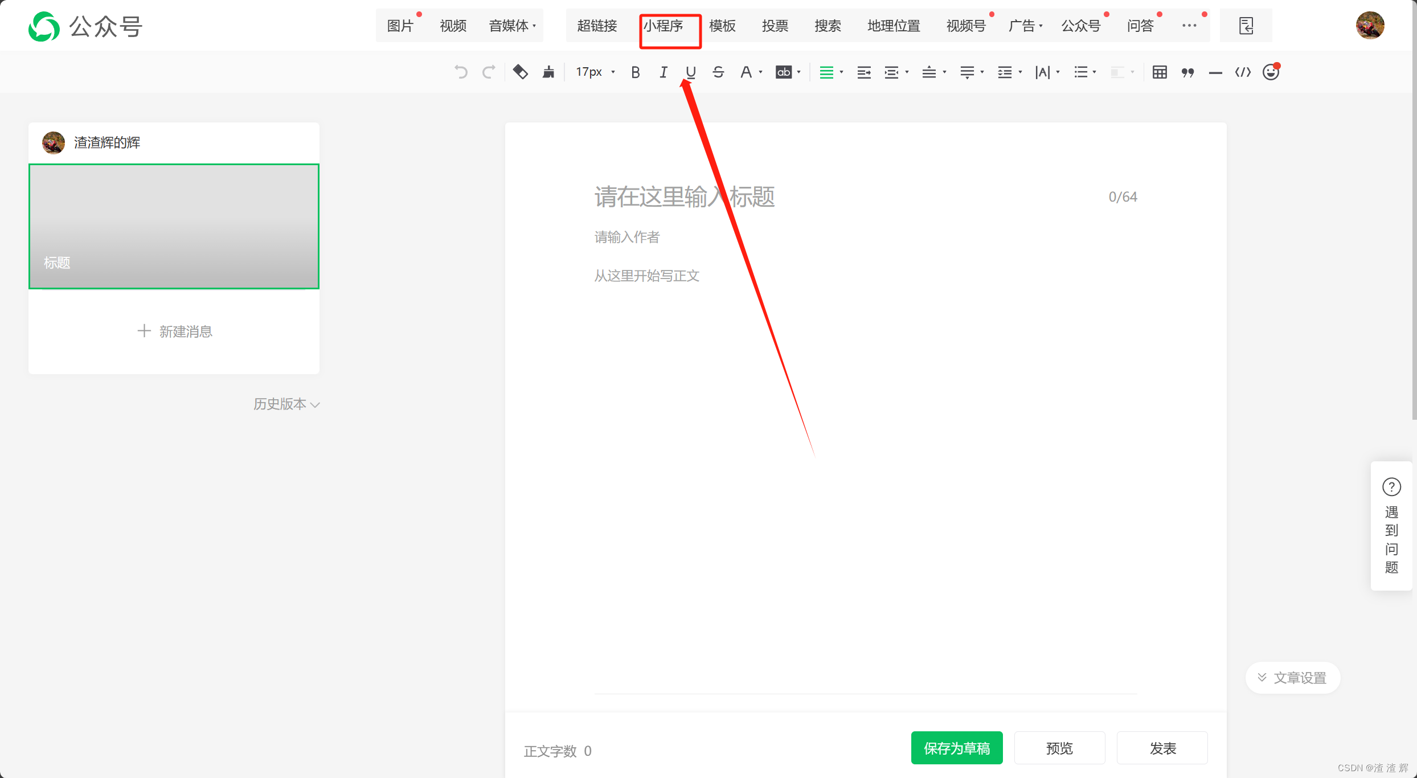This screenshot has height=778, width=1417.
Task: Toggle underline formatting
Action: pos(690,72)
